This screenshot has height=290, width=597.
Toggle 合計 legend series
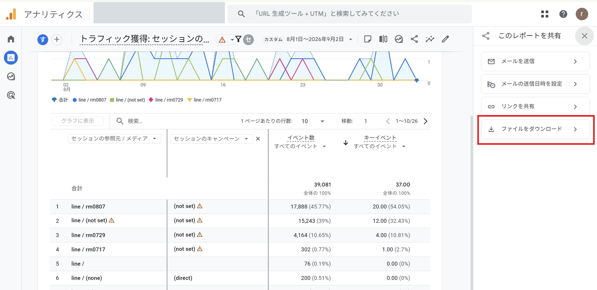coord(60,100)
